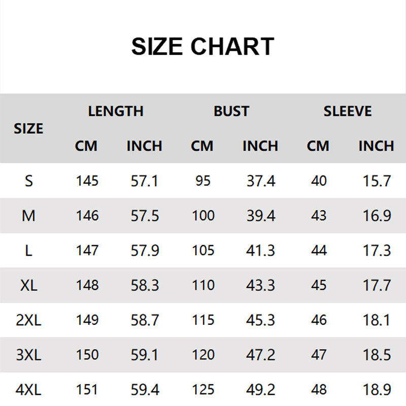Viewport: 406px width, 406px height.
Task: Click the SIZE CHART title
Action: pyautogui.click(x=202, y=47)
